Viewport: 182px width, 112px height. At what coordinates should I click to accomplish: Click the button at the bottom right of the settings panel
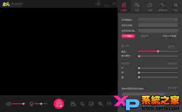pos(173,88)
